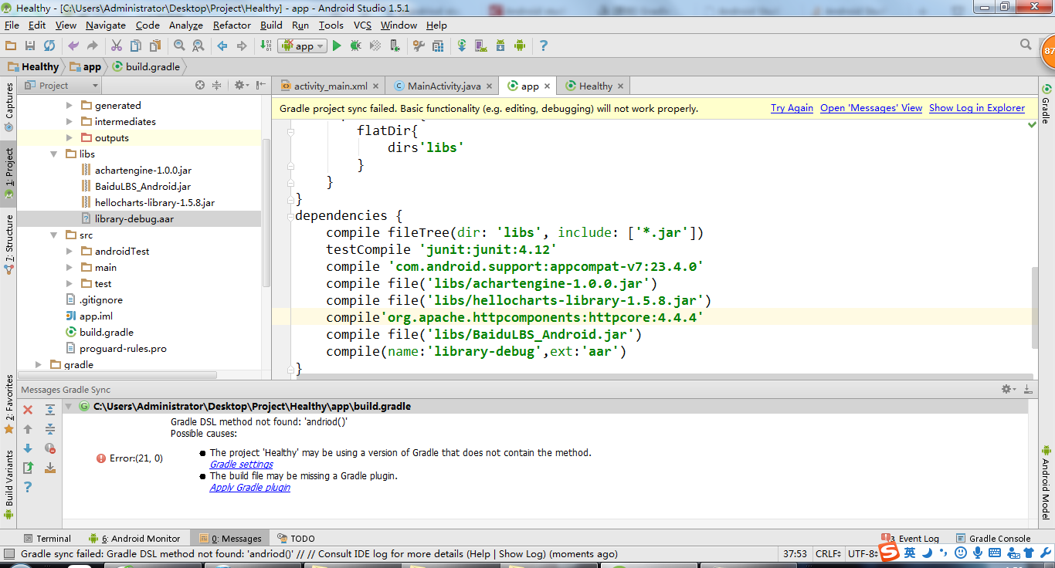
Task: Click the Replace toolbar icon
Action: pos(198,46)
